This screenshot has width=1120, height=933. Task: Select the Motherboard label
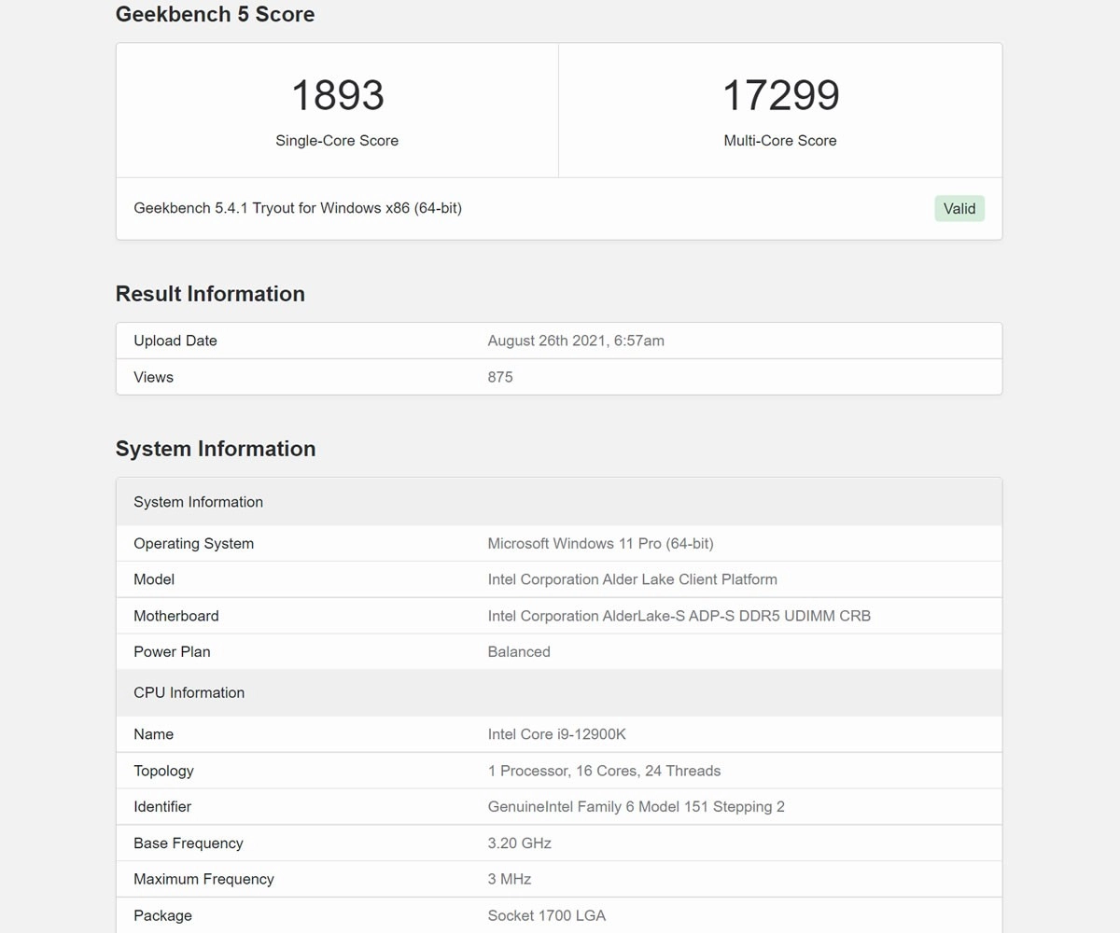(x=176, y=616)
